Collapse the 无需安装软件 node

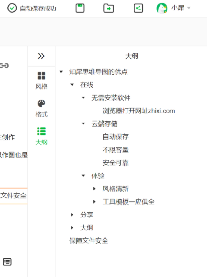(x=83, y=98)
